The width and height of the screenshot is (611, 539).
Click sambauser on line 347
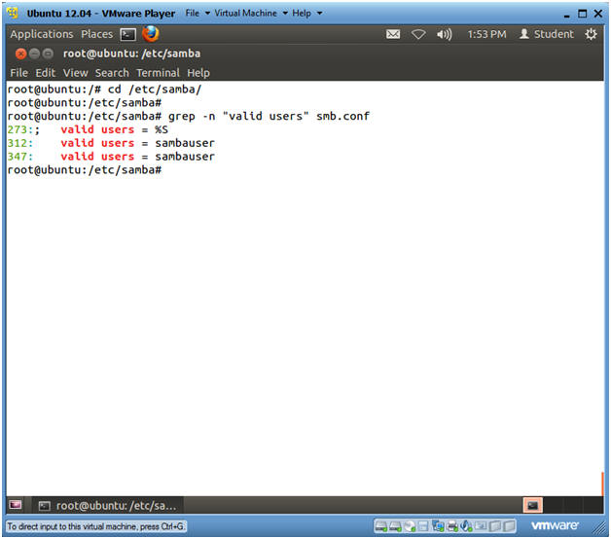coord(185,157)
